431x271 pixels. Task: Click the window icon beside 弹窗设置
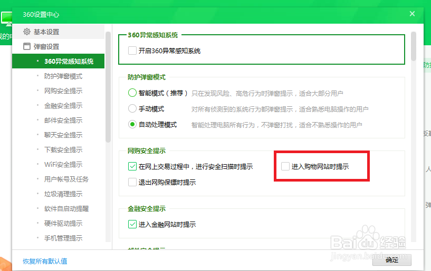click(27, 46)
